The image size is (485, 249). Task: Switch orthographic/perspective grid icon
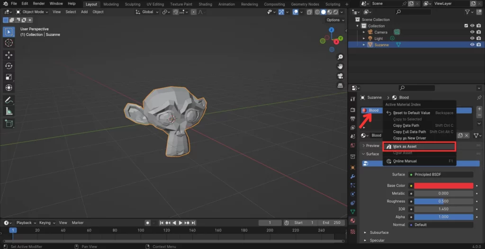coord(340,85)
